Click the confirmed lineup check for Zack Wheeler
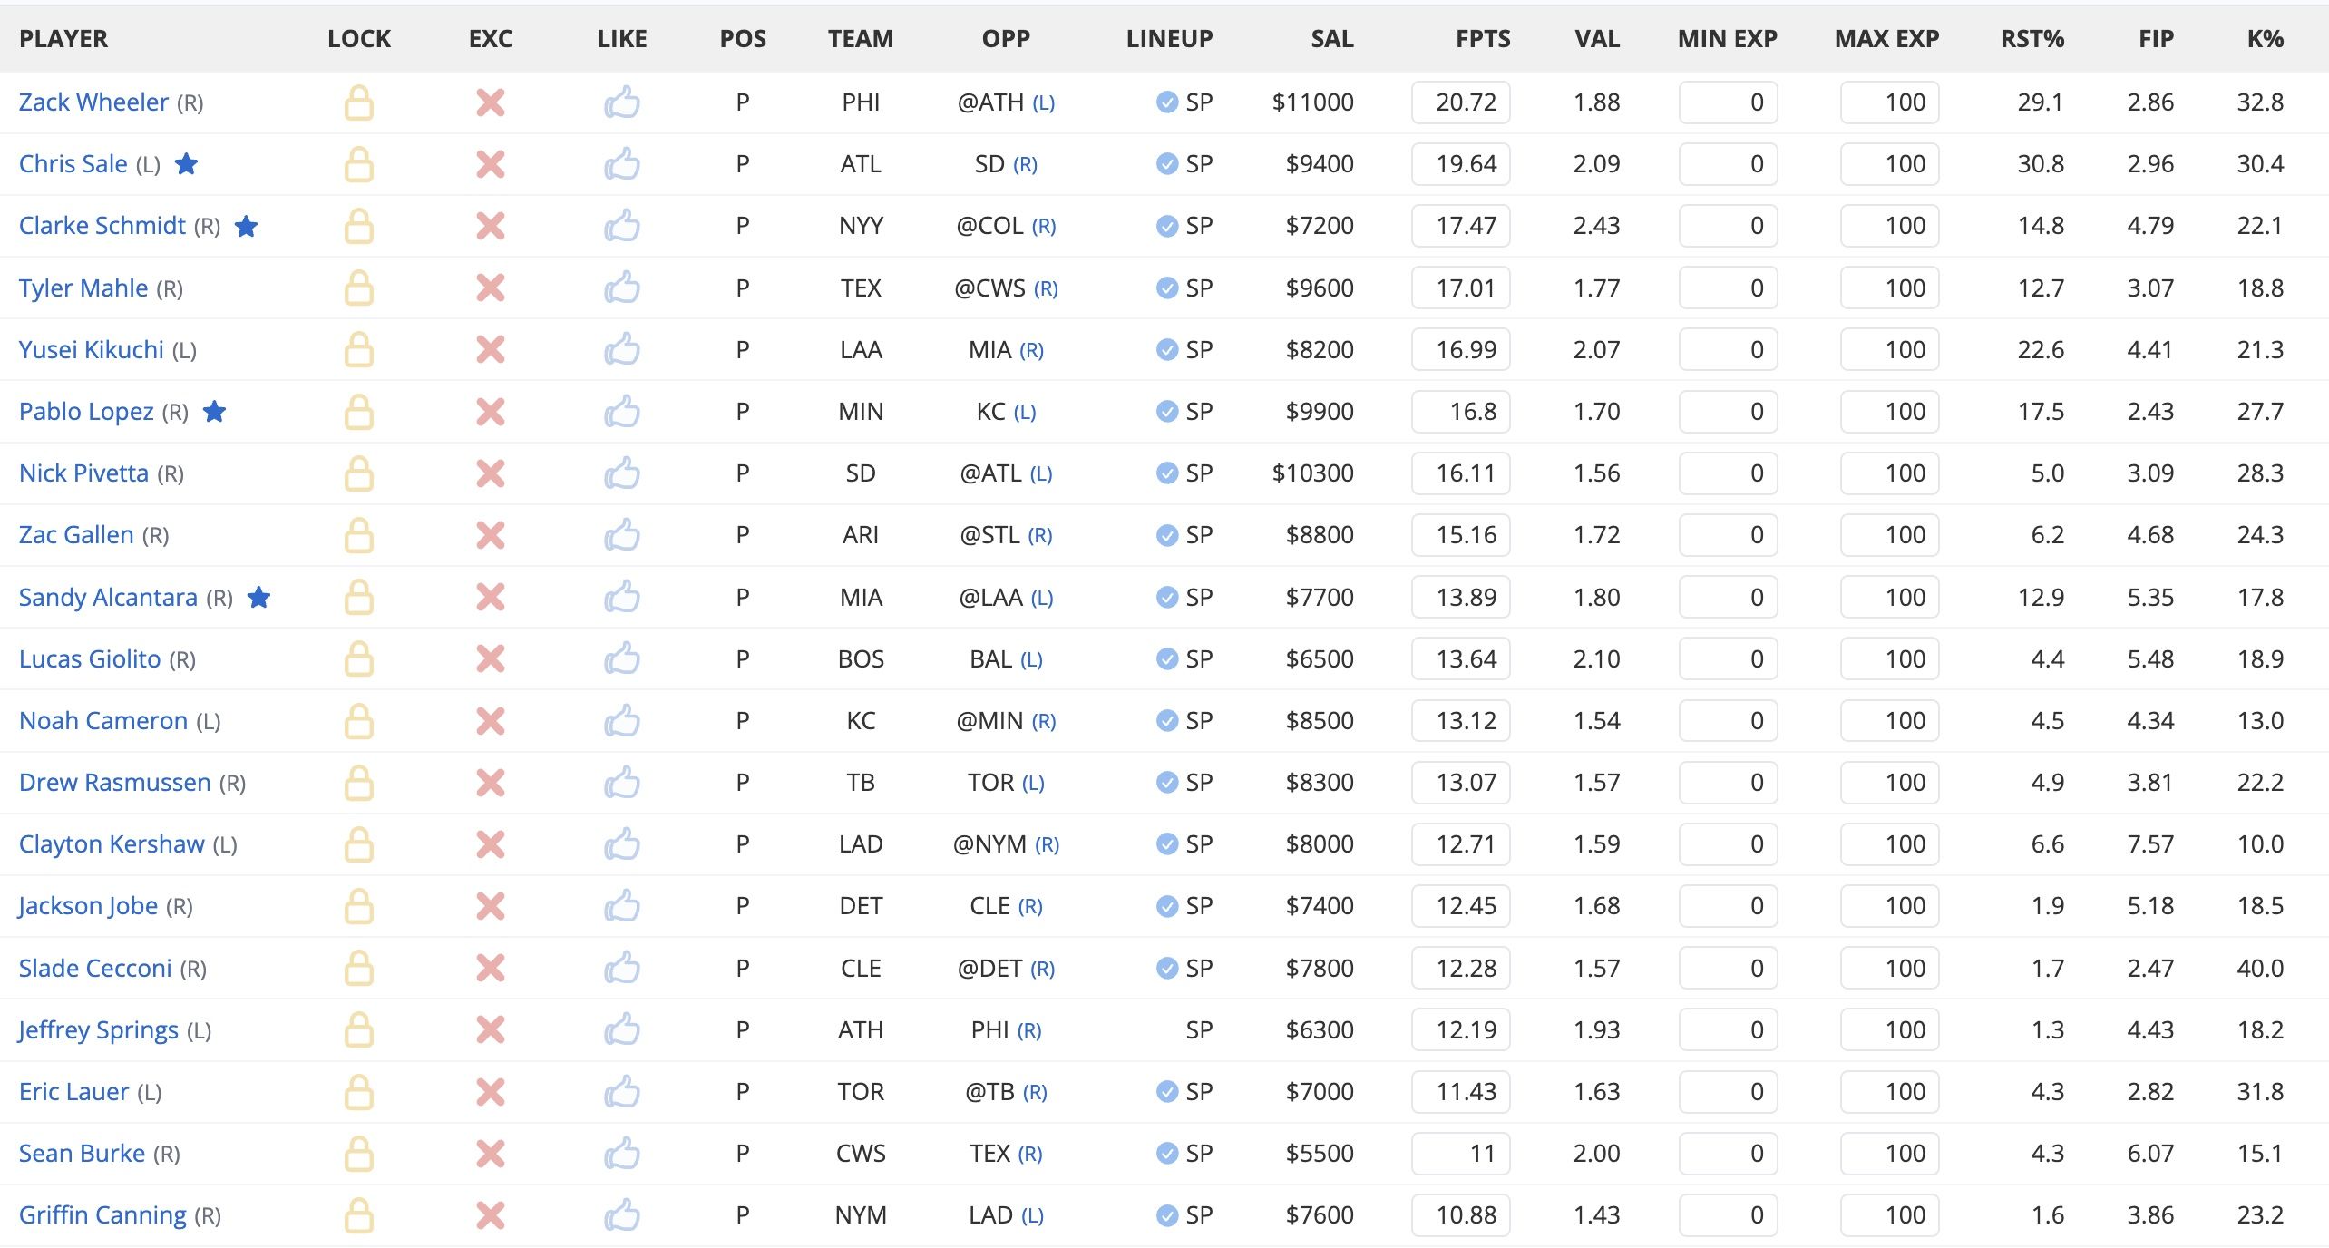Image resolution: width=2329 pixels, height=1248 pixels. (1167, 102)
